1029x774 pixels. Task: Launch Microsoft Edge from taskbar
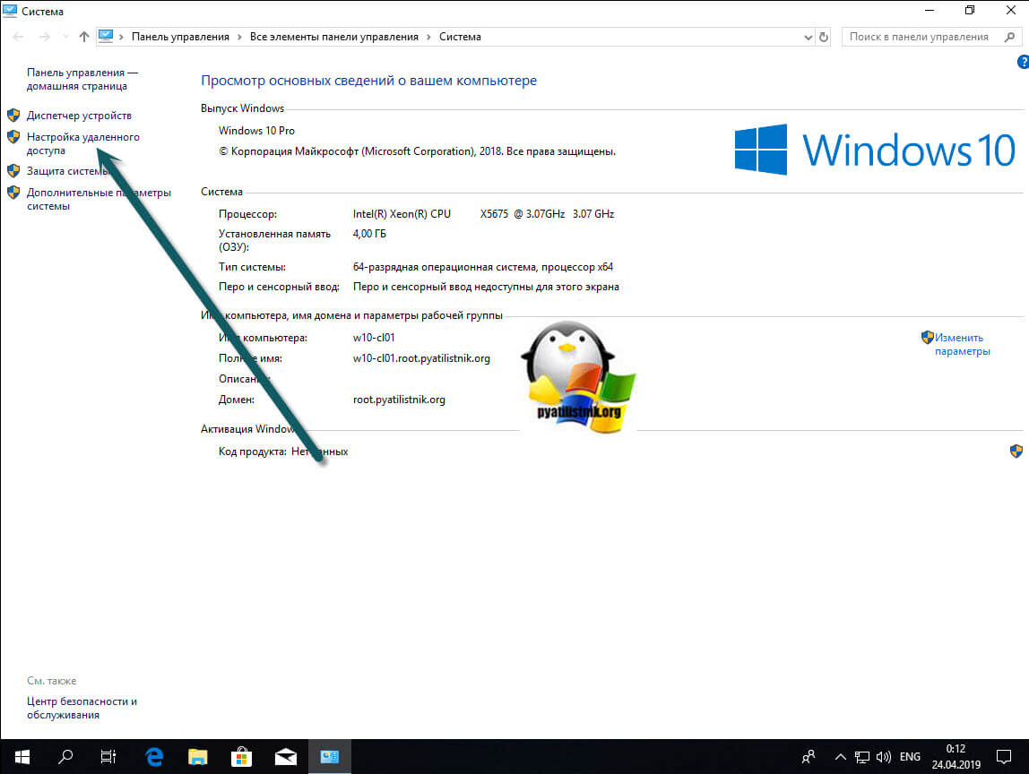pos(153,756)
